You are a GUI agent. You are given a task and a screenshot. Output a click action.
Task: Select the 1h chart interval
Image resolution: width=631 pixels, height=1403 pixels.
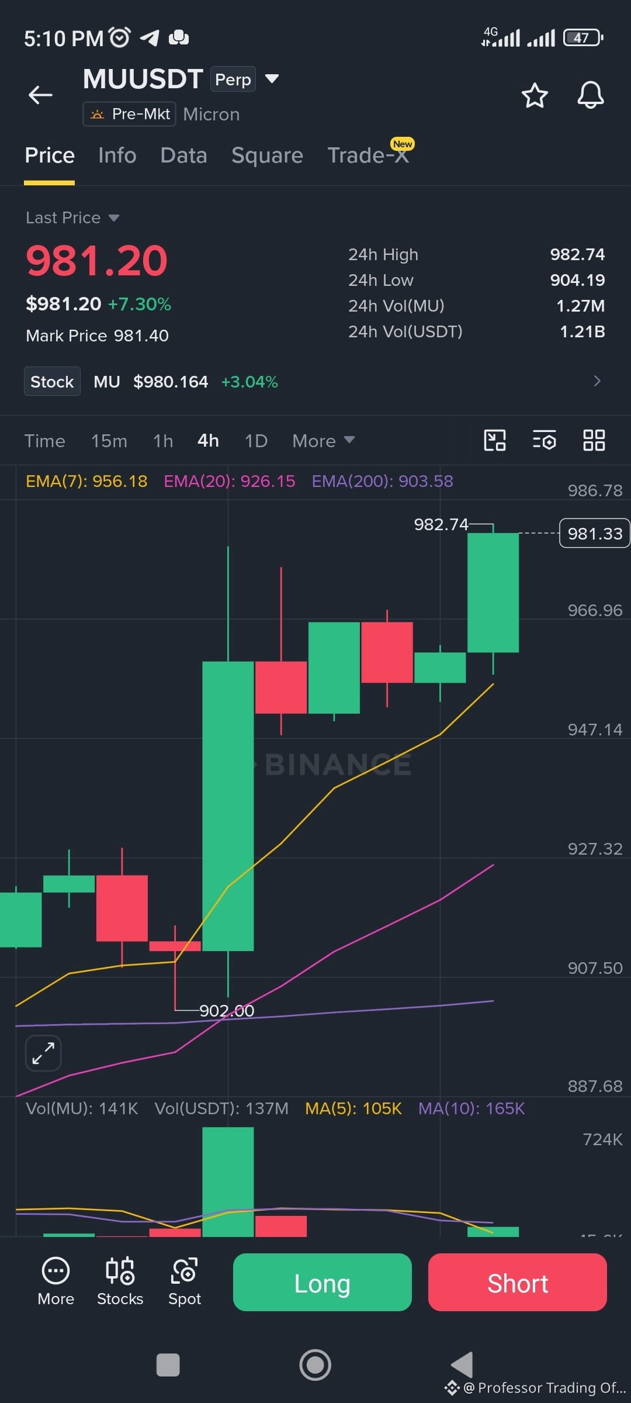pyautogui.click(x=163, y=441)
